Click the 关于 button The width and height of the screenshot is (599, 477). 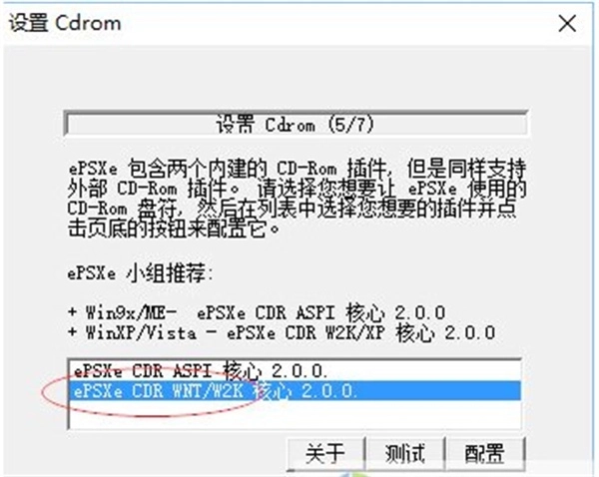point(325,454)
